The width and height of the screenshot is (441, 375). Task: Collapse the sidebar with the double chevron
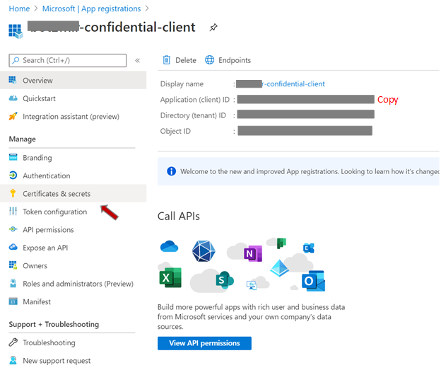[x=137, y=61]
